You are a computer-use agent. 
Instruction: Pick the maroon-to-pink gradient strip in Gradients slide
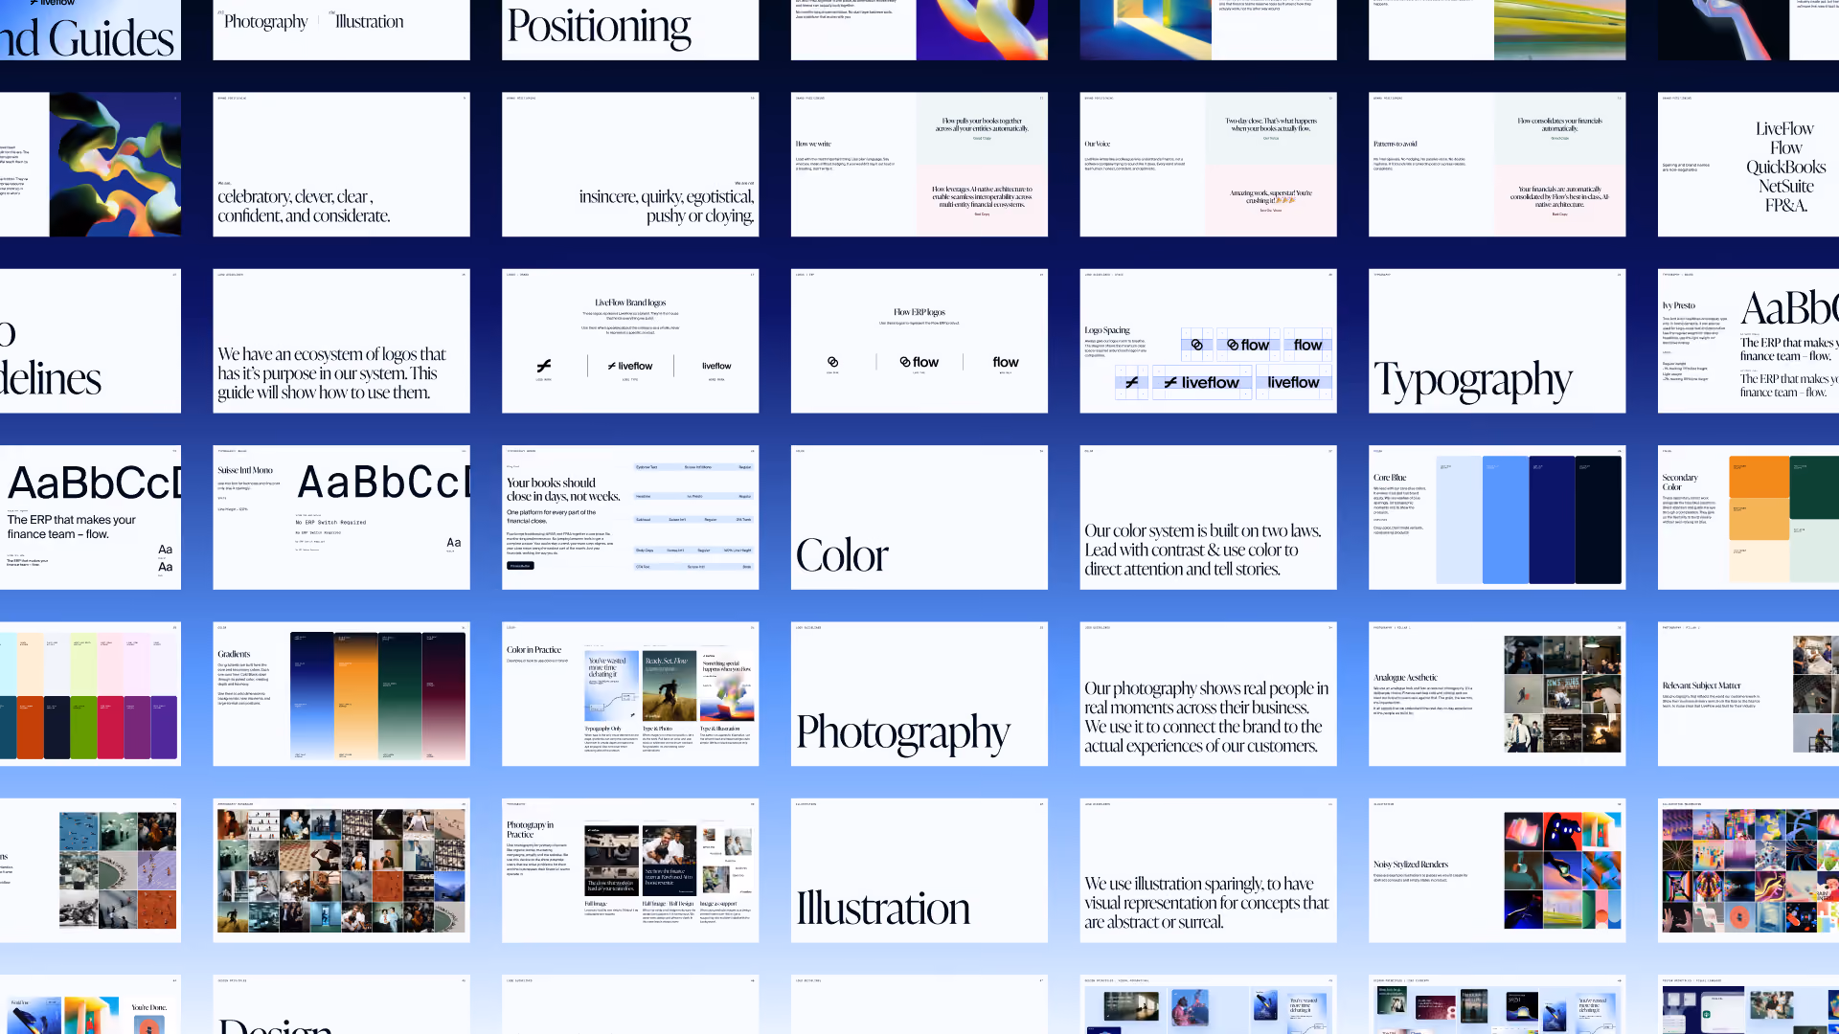[443, 696]
